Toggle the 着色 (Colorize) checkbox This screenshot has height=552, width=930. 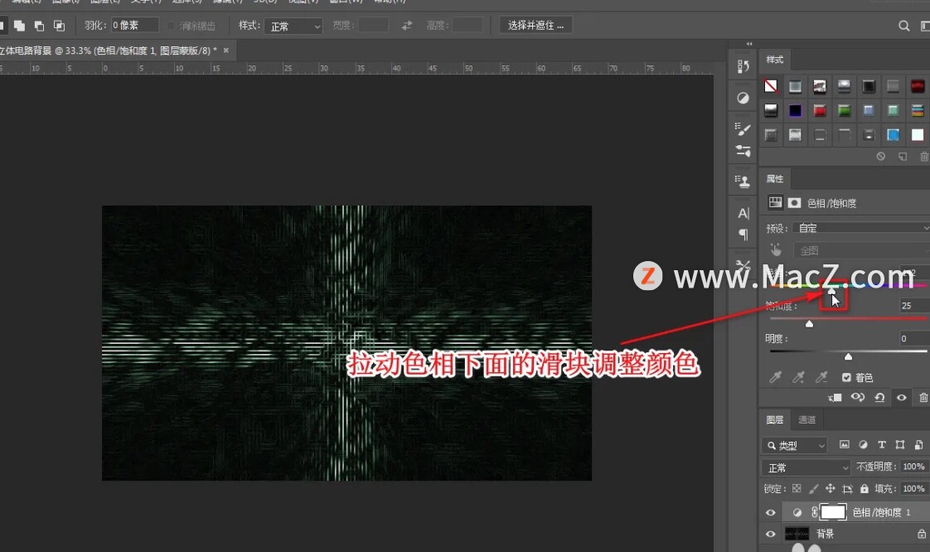click(846, 378)
